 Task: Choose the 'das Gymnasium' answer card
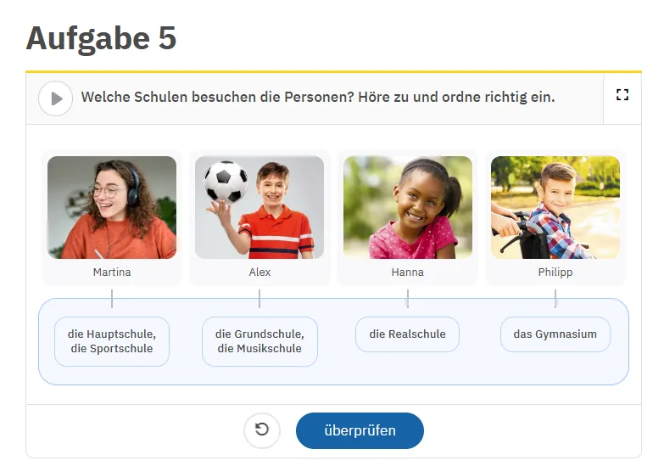click(555, 334)
